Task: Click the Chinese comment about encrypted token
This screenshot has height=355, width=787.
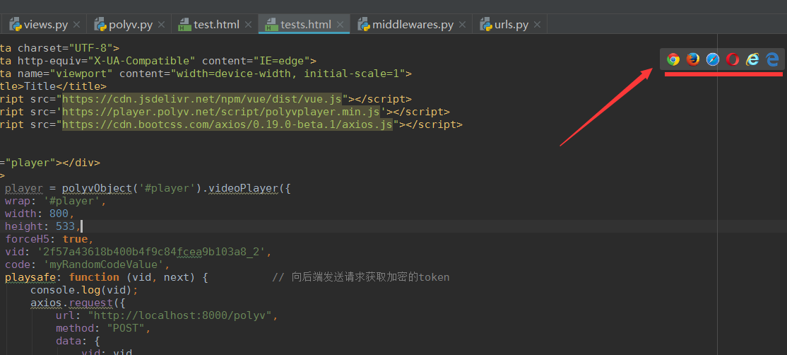Action: tap(360, 277)
